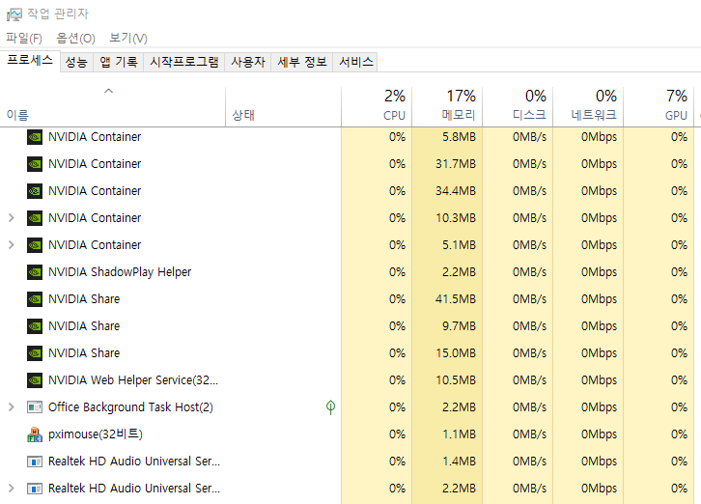Click the Office Background Task Host icon
701x504 pixels.
pyautogui.click(x=35, y=406)
